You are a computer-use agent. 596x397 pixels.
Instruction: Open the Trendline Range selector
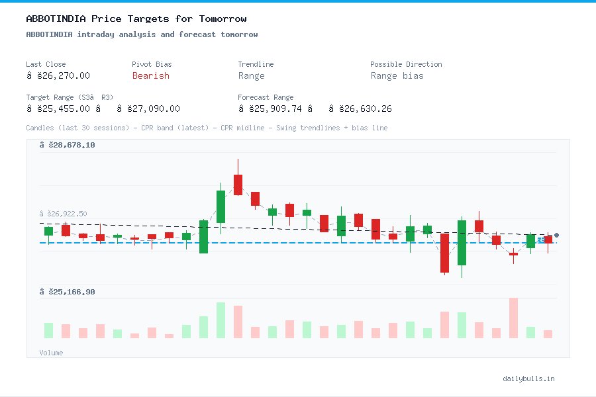click(x=252, y=76)
